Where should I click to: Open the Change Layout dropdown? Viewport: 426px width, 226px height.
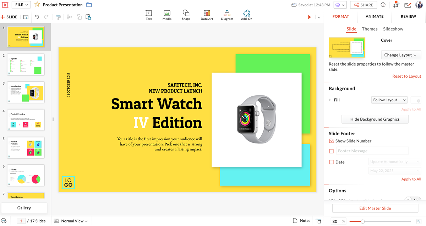(401, 55)
